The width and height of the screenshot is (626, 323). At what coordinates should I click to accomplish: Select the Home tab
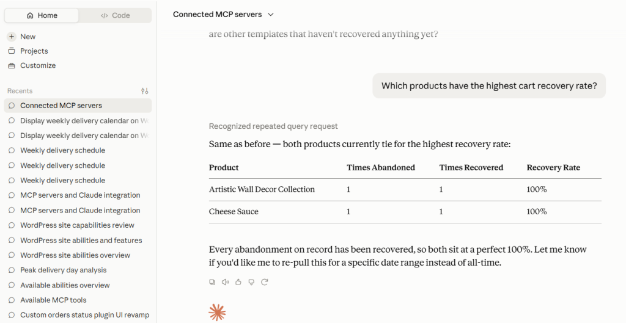click(x=42, y=15)
